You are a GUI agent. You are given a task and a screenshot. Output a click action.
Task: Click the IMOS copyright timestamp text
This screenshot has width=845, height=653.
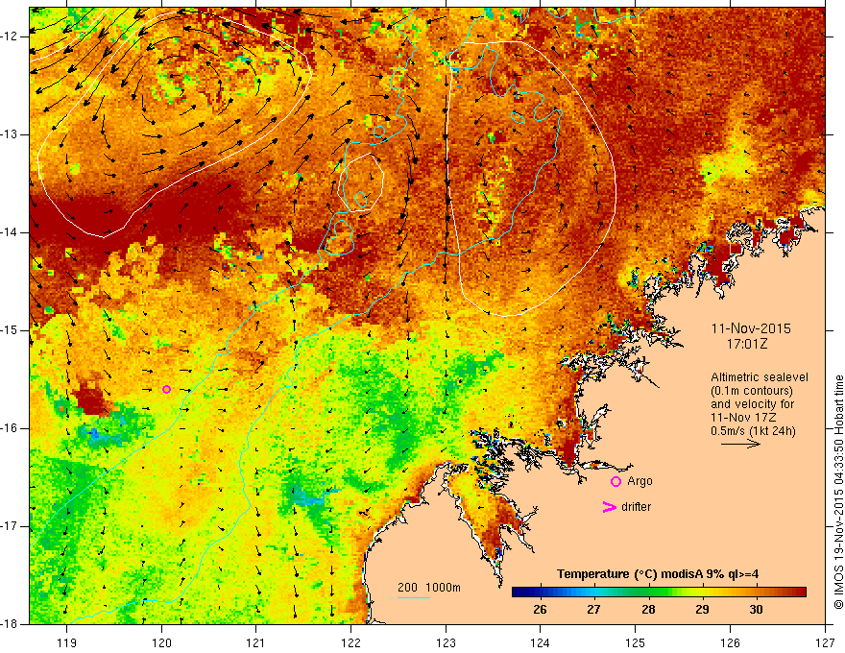click(838, 492)
